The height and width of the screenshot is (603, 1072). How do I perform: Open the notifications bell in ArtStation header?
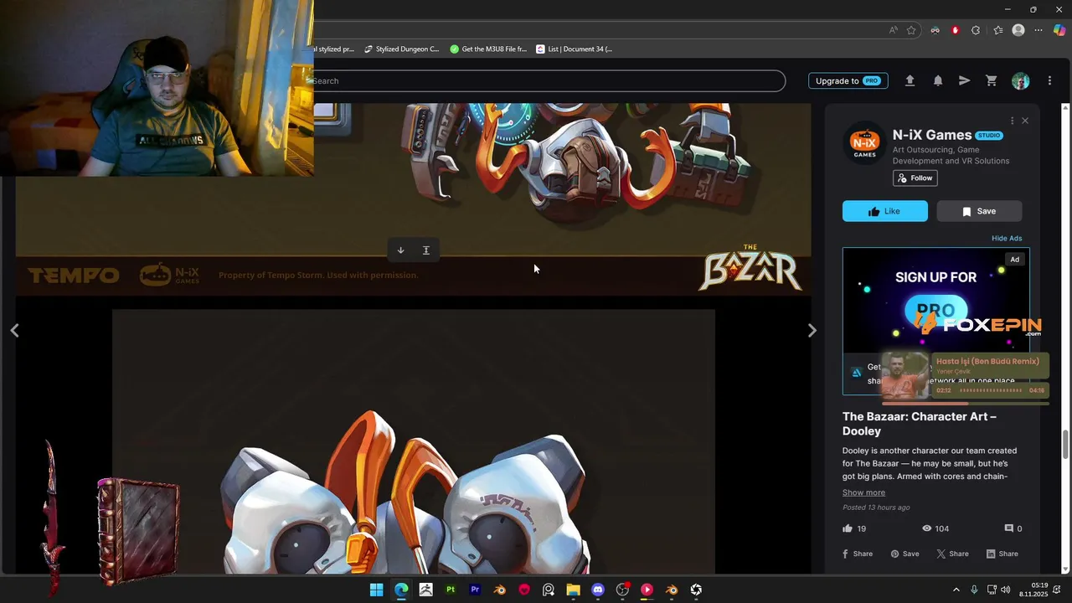(x=938, y=80)
